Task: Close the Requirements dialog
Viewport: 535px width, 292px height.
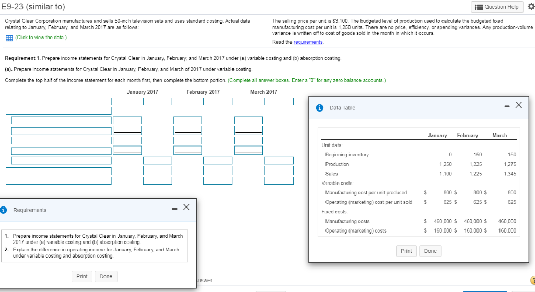Action: point(187,207)
